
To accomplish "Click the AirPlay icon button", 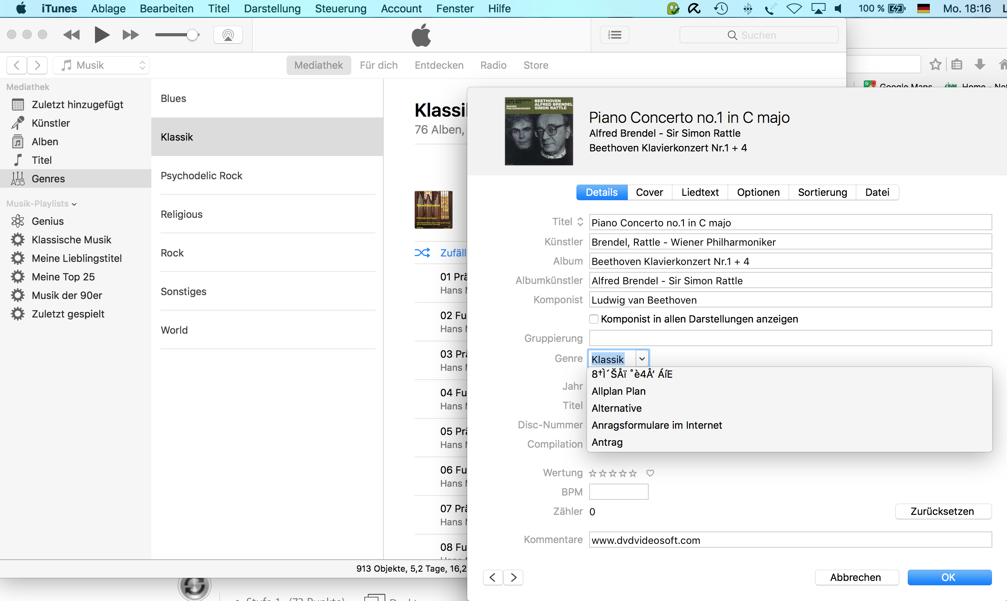I will click(228, 35).
